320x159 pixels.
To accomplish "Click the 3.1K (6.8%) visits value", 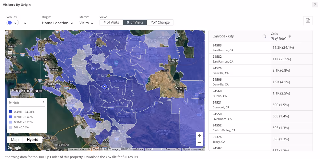I will click(281, 70).
